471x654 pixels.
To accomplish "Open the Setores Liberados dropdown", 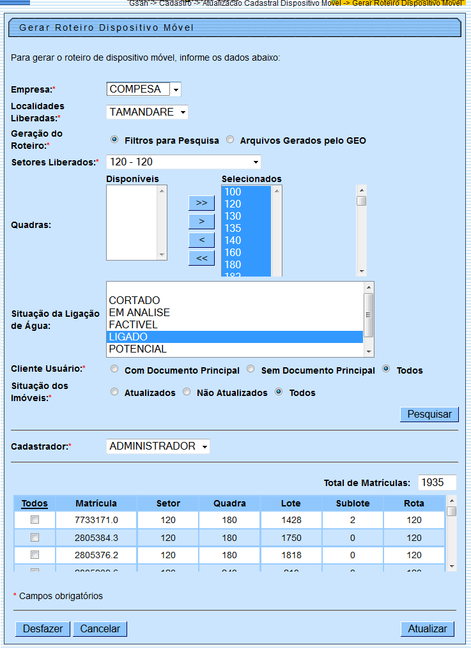I will click(x=183, y=162).
